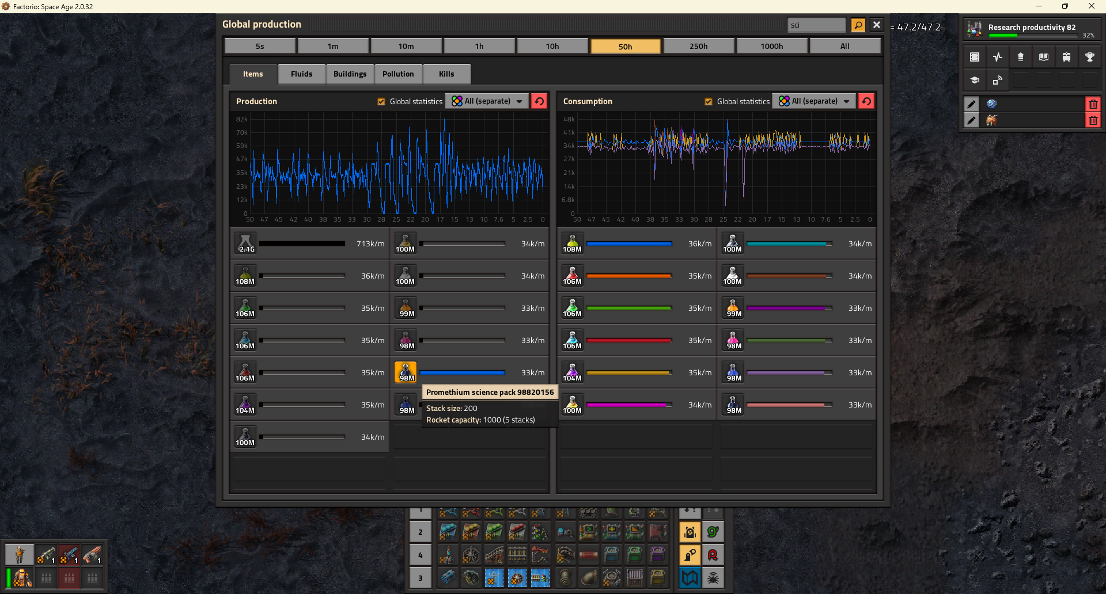Open Production All (separate) dropdown

(x=487, y=101)
